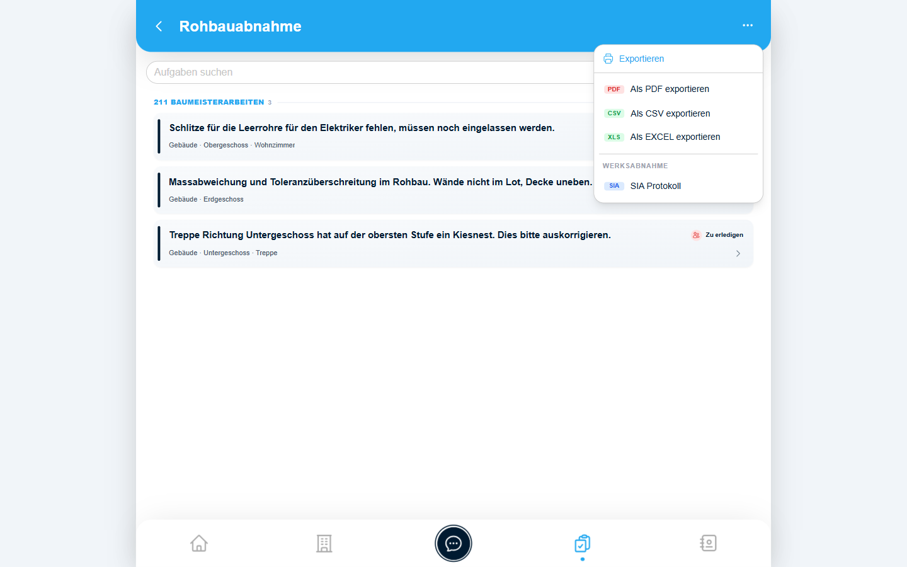Open Treppe task via its chevron
The image size is (907, 567).
(x=738, y=253)
